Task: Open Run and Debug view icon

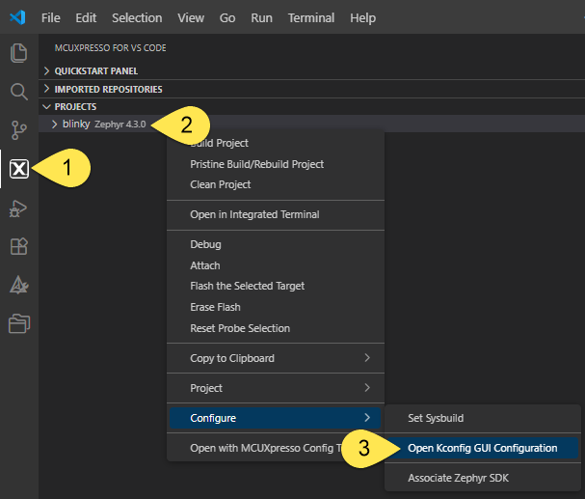Action: (x=18, y=208)
